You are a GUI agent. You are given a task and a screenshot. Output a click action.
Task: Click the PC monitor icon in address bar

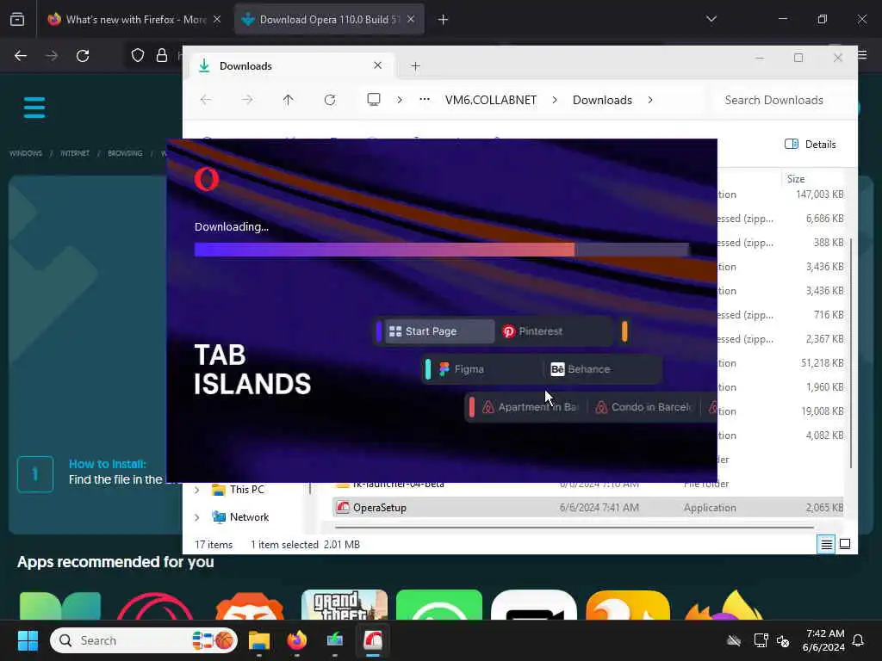pyautogui.click(x=374, y=100)
